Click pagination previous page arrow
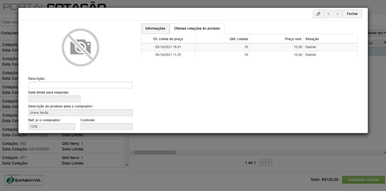Viewport: 386px width, 191px height. [x=262, y=163]
